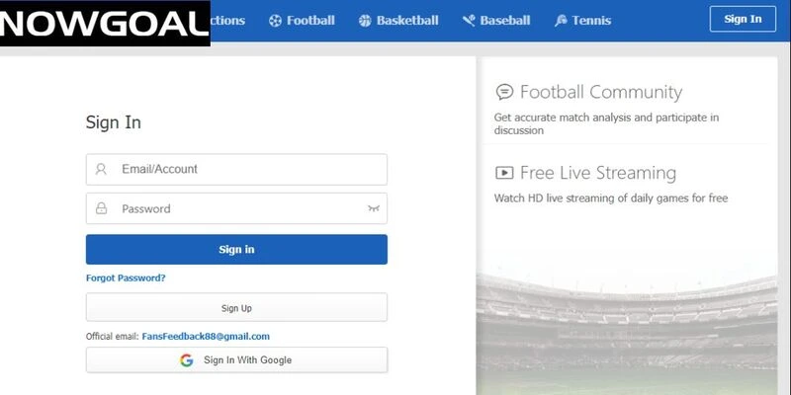Click the play icon beside Free Live Streaming
The image size is (791, 395).
pyautogui.click(x=504, y=173)
